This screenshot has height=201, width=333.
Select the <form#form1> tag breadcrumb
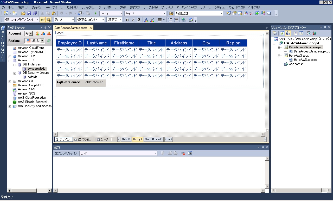[x=153, y=139]
